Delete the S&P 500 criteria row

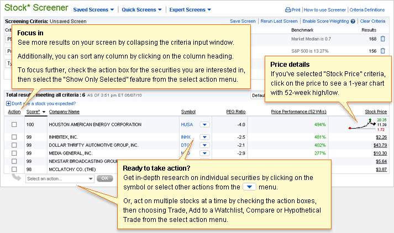[x=383, y=51]
